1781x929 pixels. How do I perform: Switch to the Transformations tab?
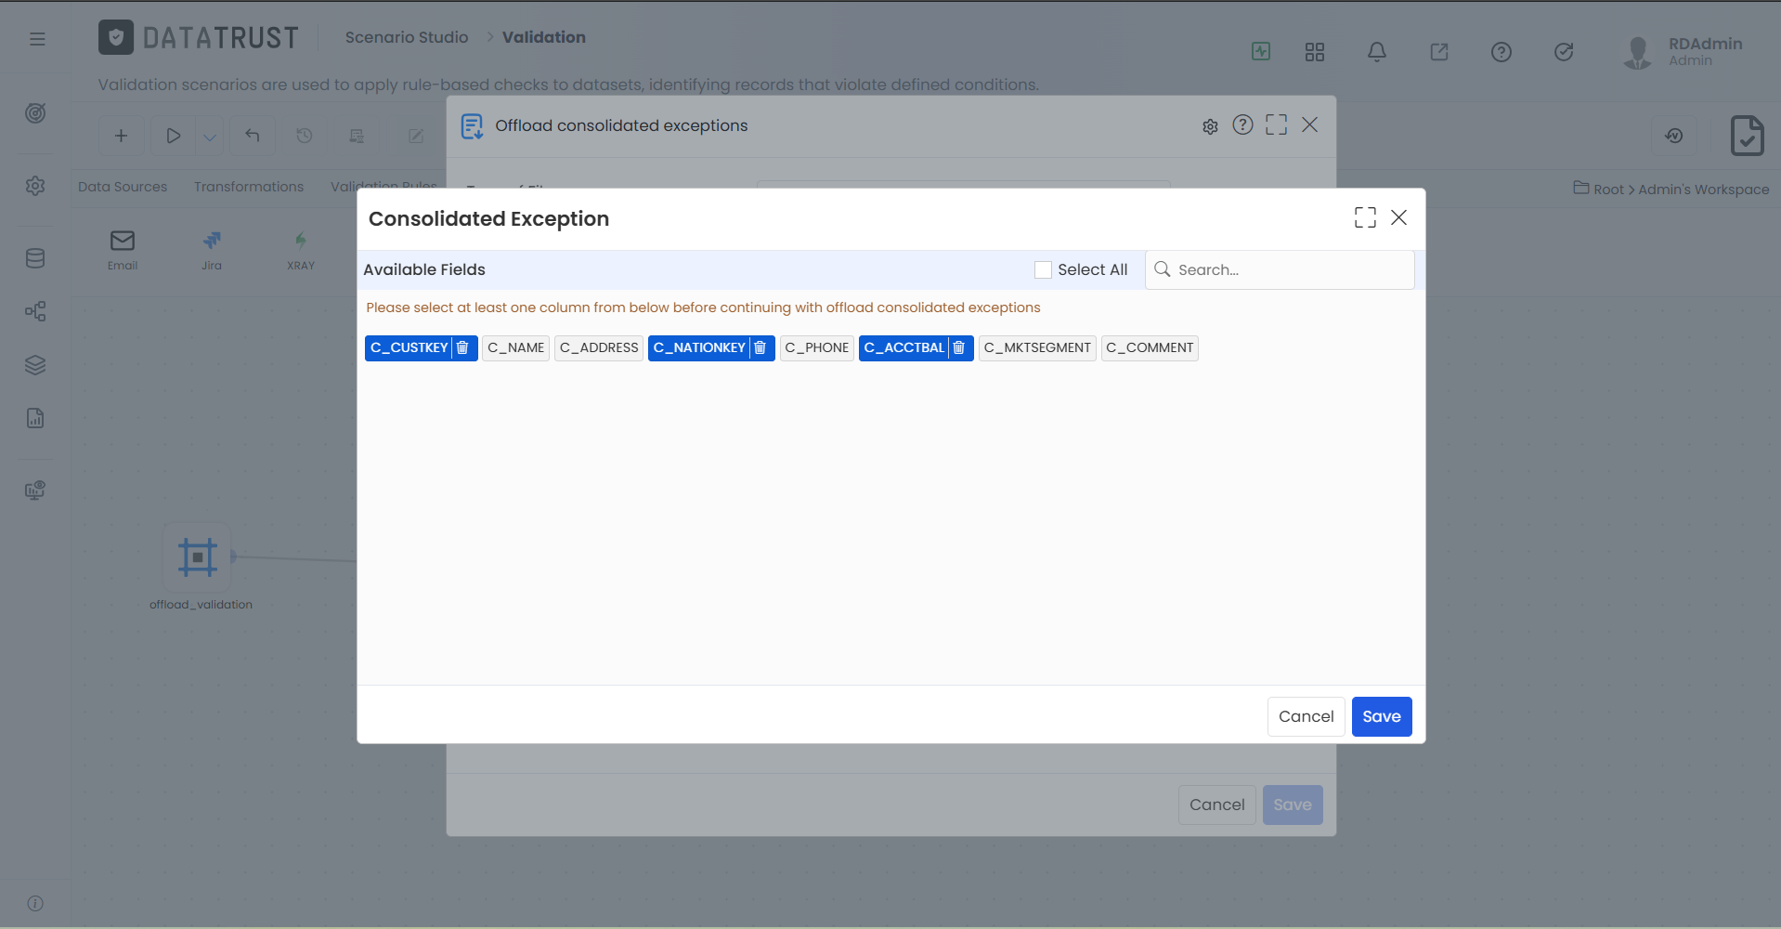coord(249,187)
